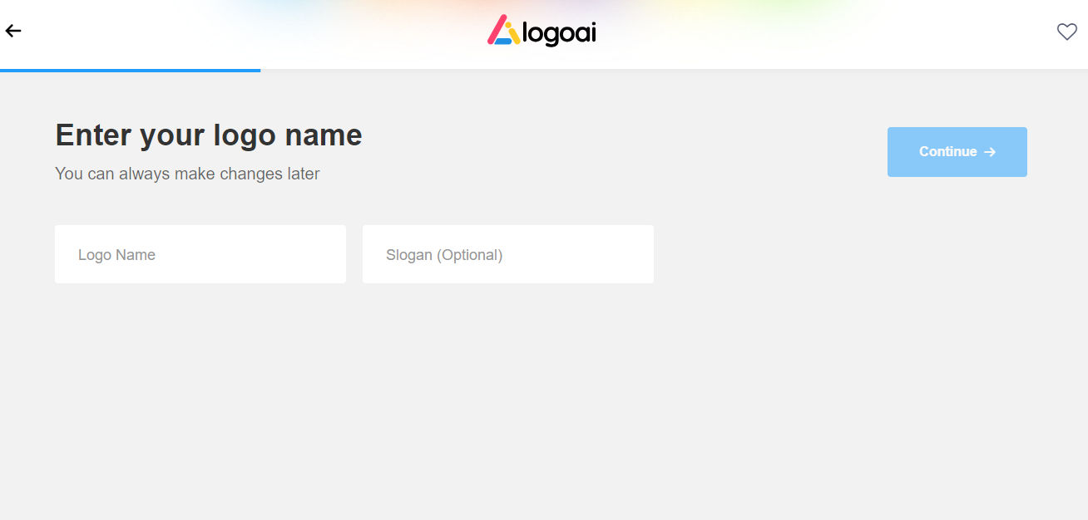Screen dimensions: 1088x520
Task: Click the Slogan field to add a tagline
Action: tap(507, 254)
